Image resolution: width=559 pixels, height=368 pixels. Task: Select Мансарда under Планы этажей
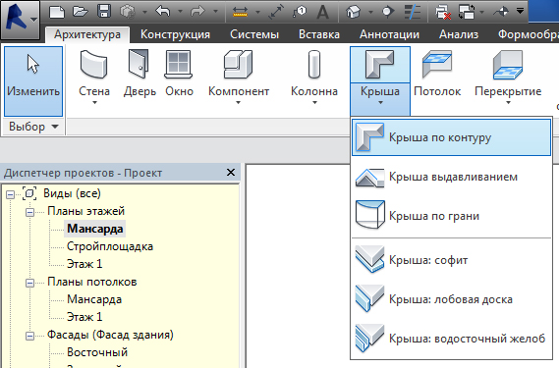tap(95, 229)
